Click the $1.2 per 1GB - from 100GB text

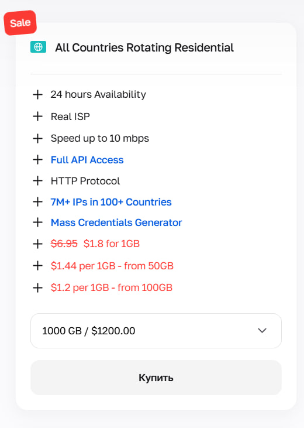click(112, 287)
